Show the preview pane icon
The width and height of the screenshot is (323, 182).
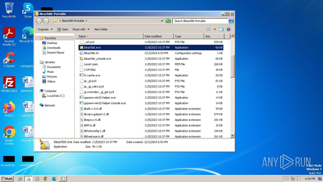pyautogui.click(x=221, y=29)
